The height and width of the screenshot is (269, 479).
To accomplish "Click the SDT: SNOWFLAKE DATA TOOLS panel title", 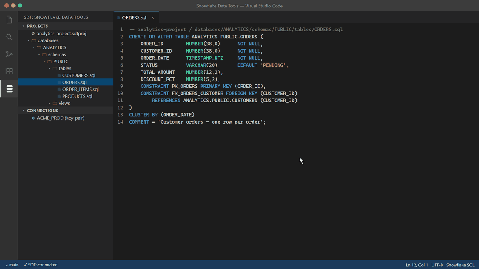I will point(56,17).
